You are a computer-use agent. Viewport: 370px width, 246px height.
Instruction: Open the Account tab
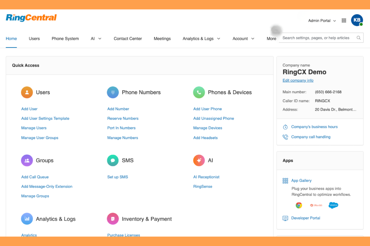click(240, 39)
